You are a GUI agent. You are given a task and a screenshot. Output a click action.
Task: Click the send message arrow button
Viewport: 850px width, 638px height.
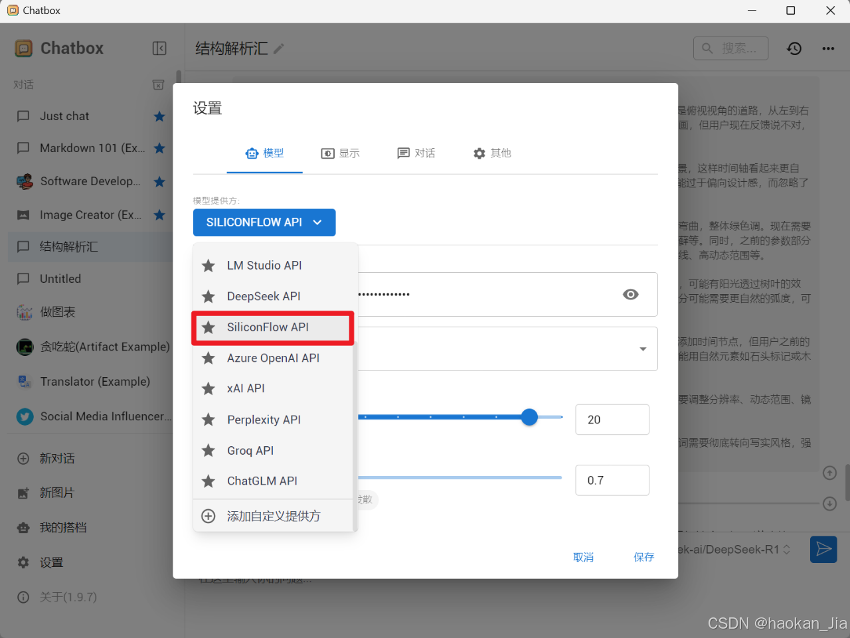(823, 549)
